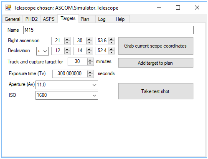208x159 pixels.
Task: Click the right ascension hours field
Action: [58, 41]
